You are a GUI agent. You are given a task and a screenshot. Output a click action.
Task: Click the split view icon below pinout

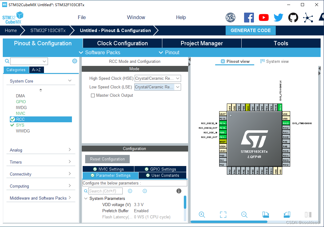[x=308, y=215]
